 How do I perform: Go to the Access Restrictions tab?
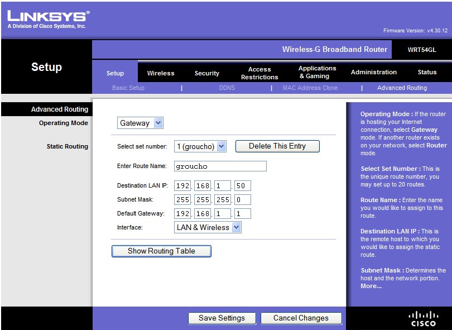click(259, 73)
